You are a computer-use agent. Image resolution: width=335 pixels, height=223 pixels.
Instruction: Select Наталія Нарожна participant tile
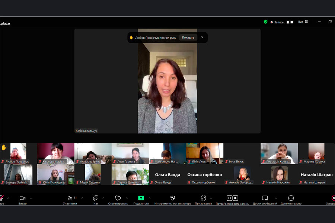pyautogui.click(x=279, y=174)
